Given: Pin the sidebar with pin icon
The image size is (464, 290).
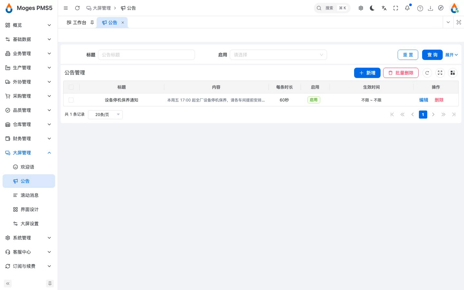Looking at the screenshot, I should click(50, 284).
